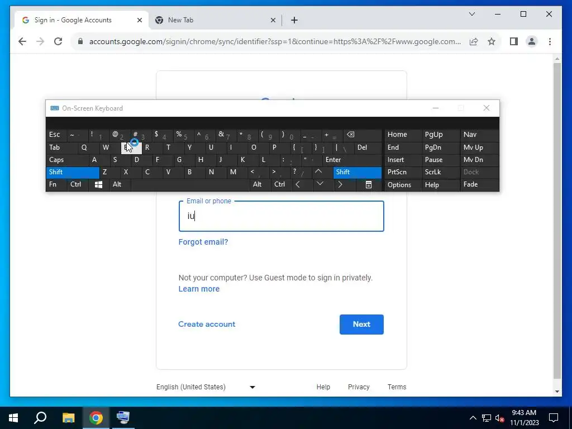Open the Terms footer link

click(397, 387)
